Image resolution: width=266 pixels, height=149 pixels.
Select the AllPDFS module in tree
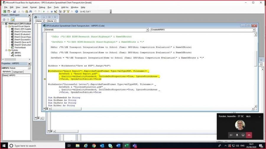[x=16, y=53]
